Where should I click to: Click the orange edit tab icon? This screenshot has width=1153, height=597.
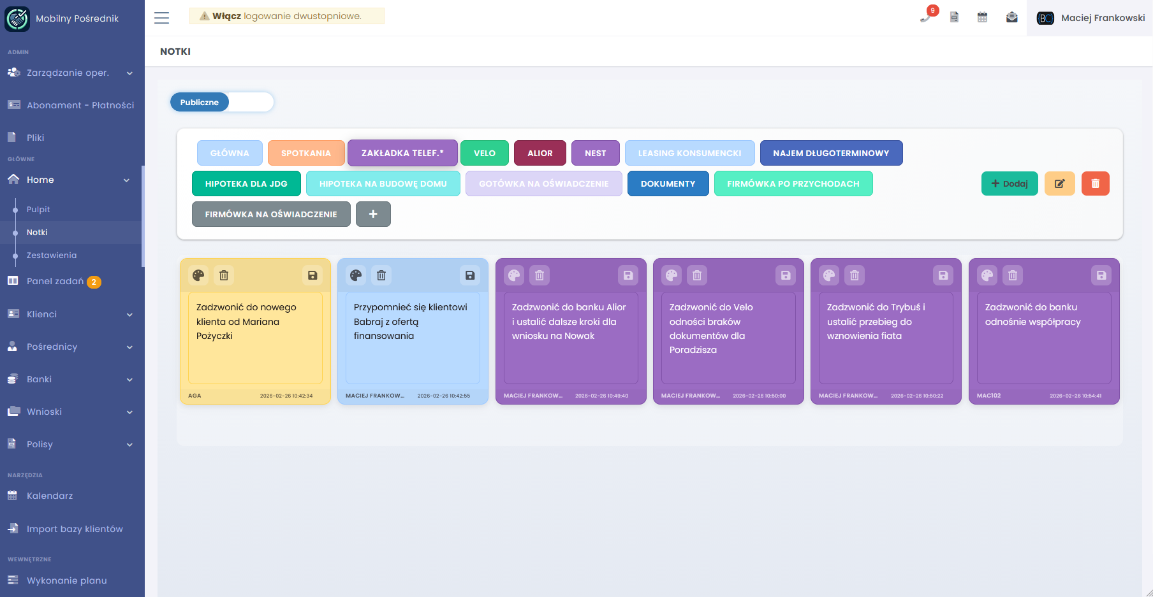1059,183
